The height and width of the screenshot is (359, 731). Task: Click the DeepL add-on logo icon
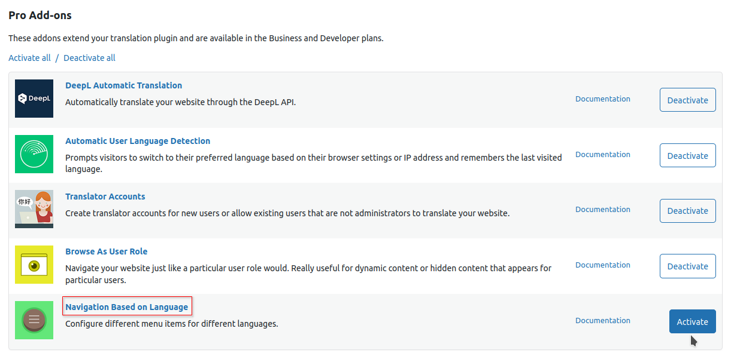pyautogui.click(x=34, y=99)
